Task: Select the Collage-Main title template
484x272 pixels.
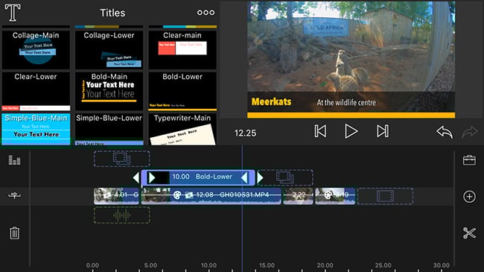Action: [x=36, y=49]
